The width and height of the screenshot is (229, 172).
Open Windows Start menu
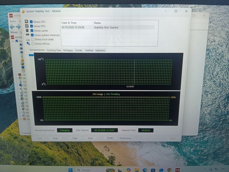(x=70, y=170)
